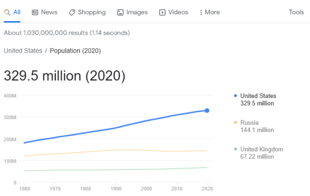Open the Videos results tab
The image size is (310, 196).
(x=174, y=12)
